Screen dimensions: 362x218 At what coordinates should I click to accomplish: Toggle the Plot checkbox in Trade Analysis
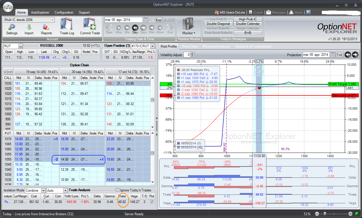152,202
